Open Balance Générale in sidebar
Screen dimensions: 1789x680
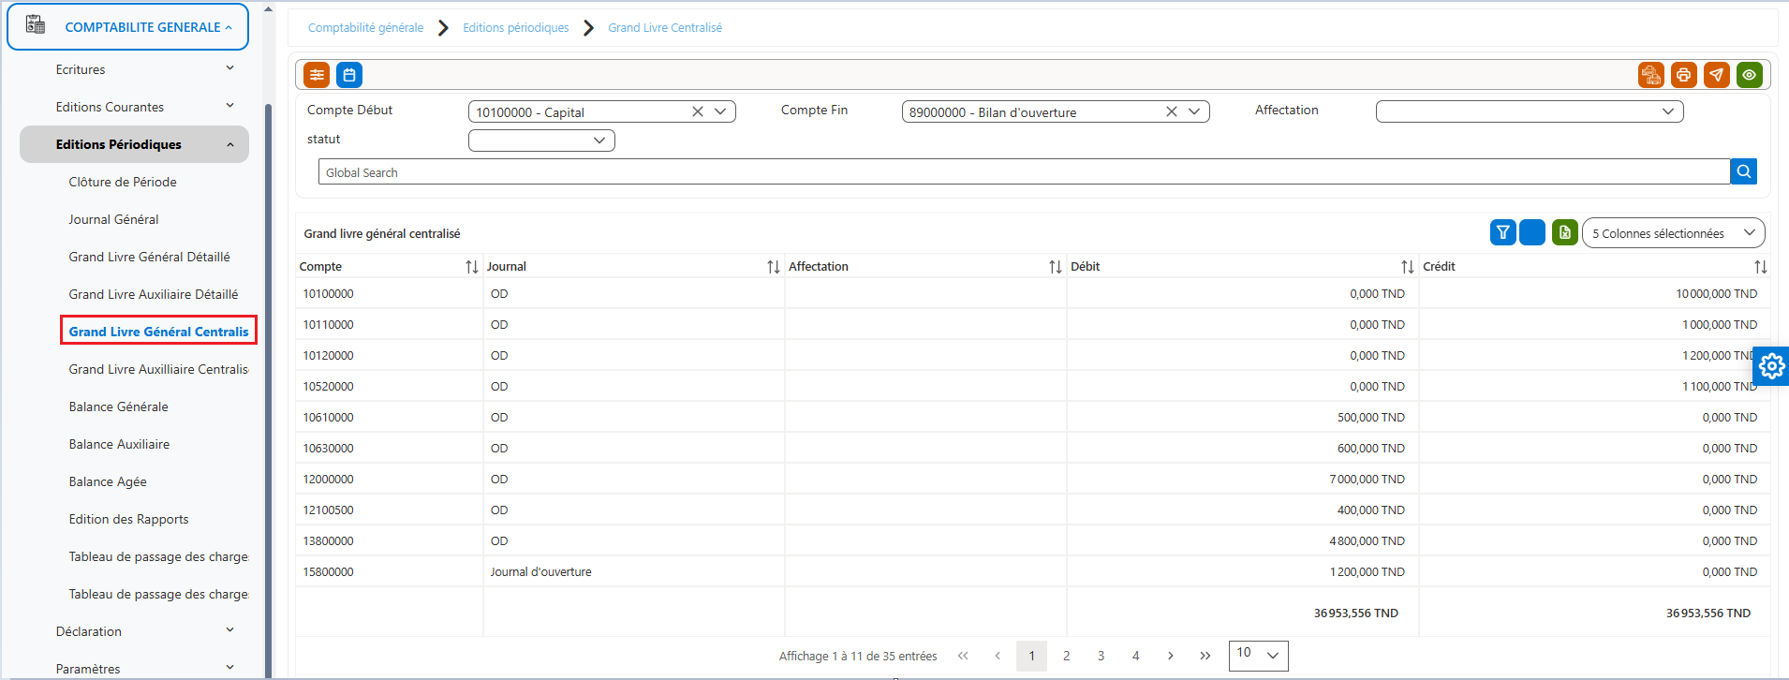tap(119, 407)
